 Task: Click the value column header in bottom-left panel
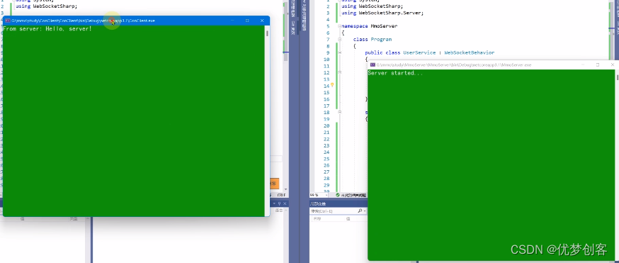pos(23,219)
